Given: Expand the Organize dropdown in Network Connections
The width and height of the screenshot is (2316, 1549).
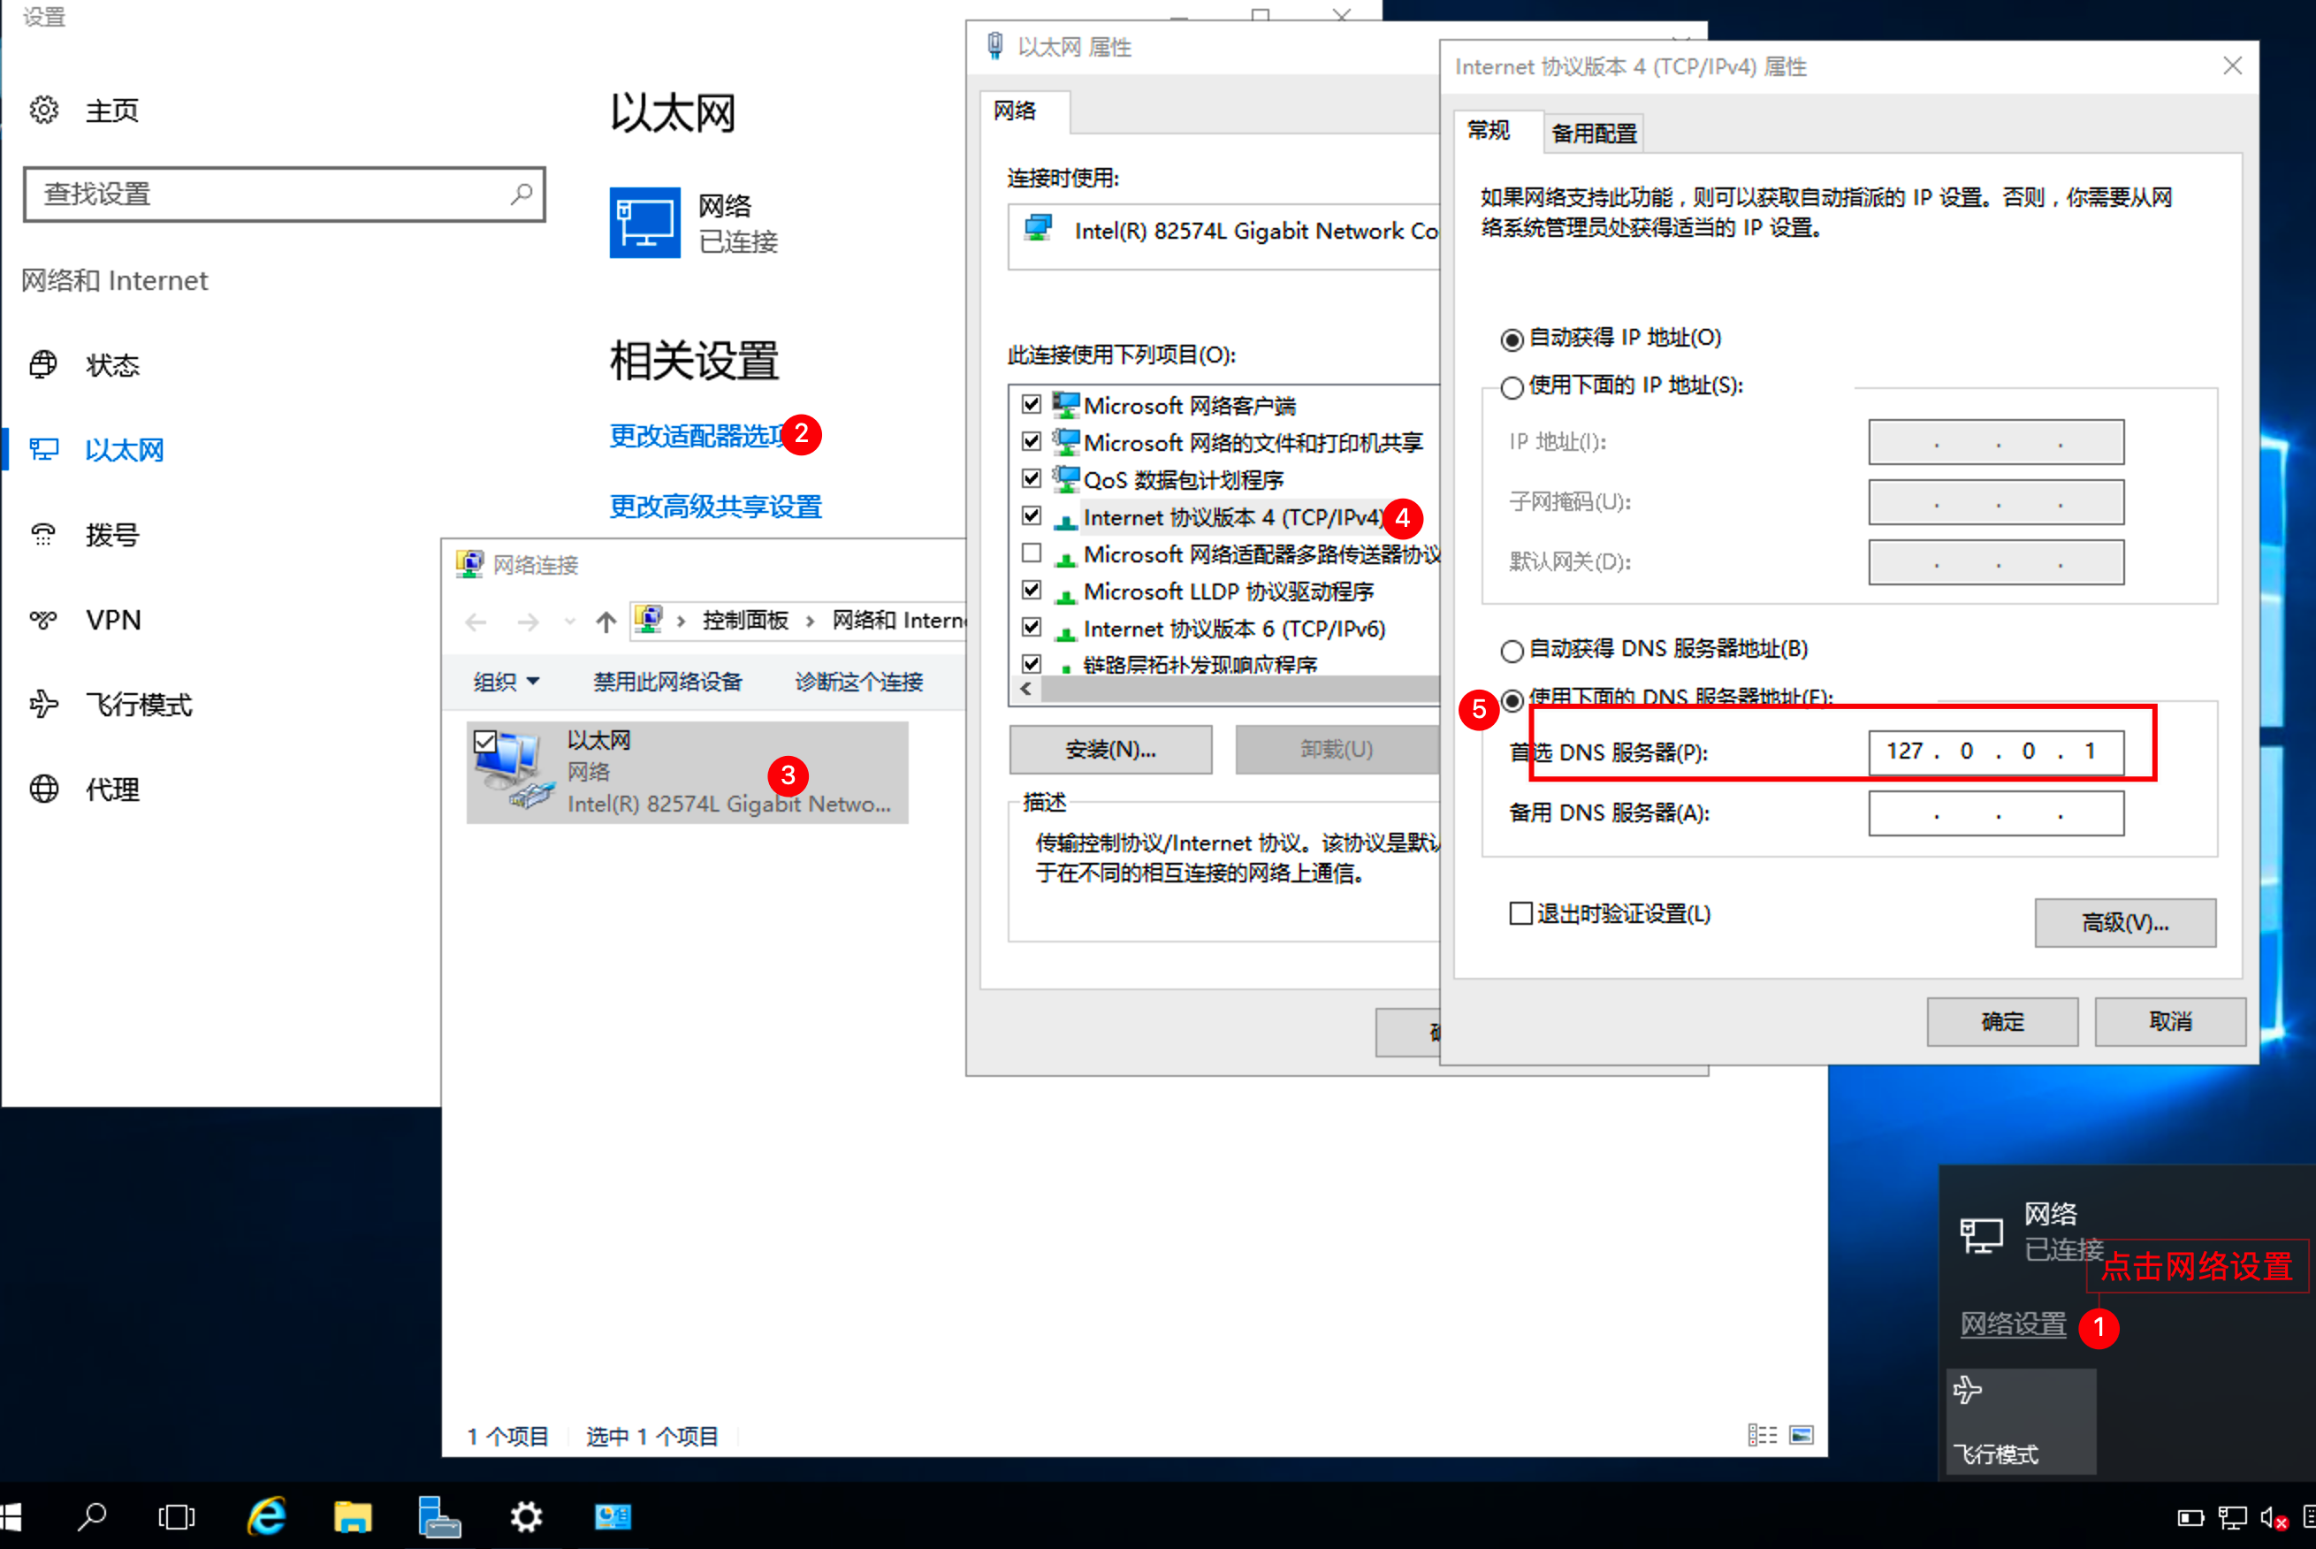Looking at the screenshot, I should pyautogui.click(x=506, y=682).
